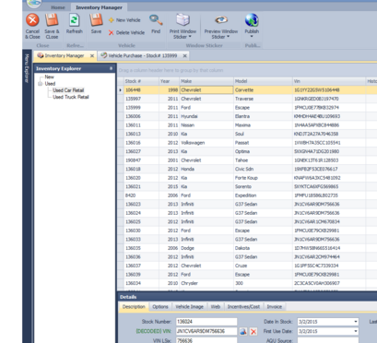Open the Invoice details tab

[x=275, y=307]
